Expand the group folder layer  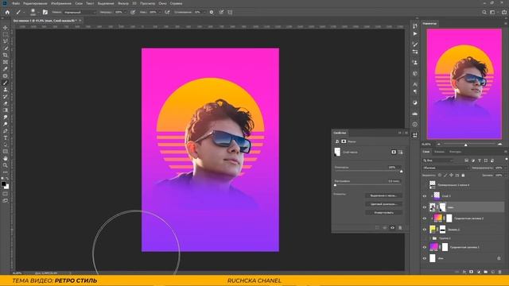[x=430, y=238]
